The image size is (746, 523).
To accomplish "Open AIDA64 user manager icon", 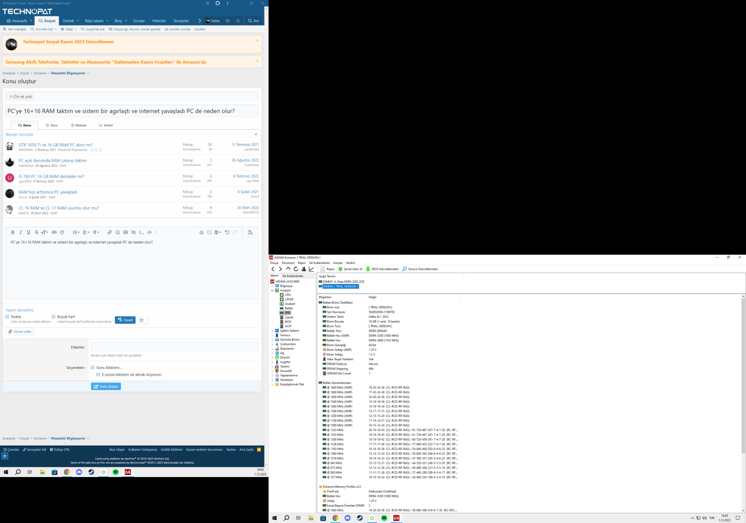I will (x=304, y=269).
